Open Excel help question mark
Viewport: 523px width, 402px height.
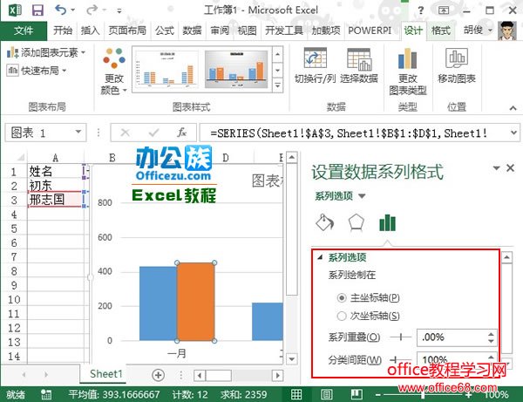pyautogui.click(x=421, y=10)
